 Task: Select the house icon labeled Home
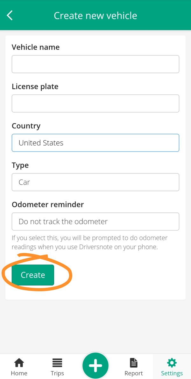19,362
